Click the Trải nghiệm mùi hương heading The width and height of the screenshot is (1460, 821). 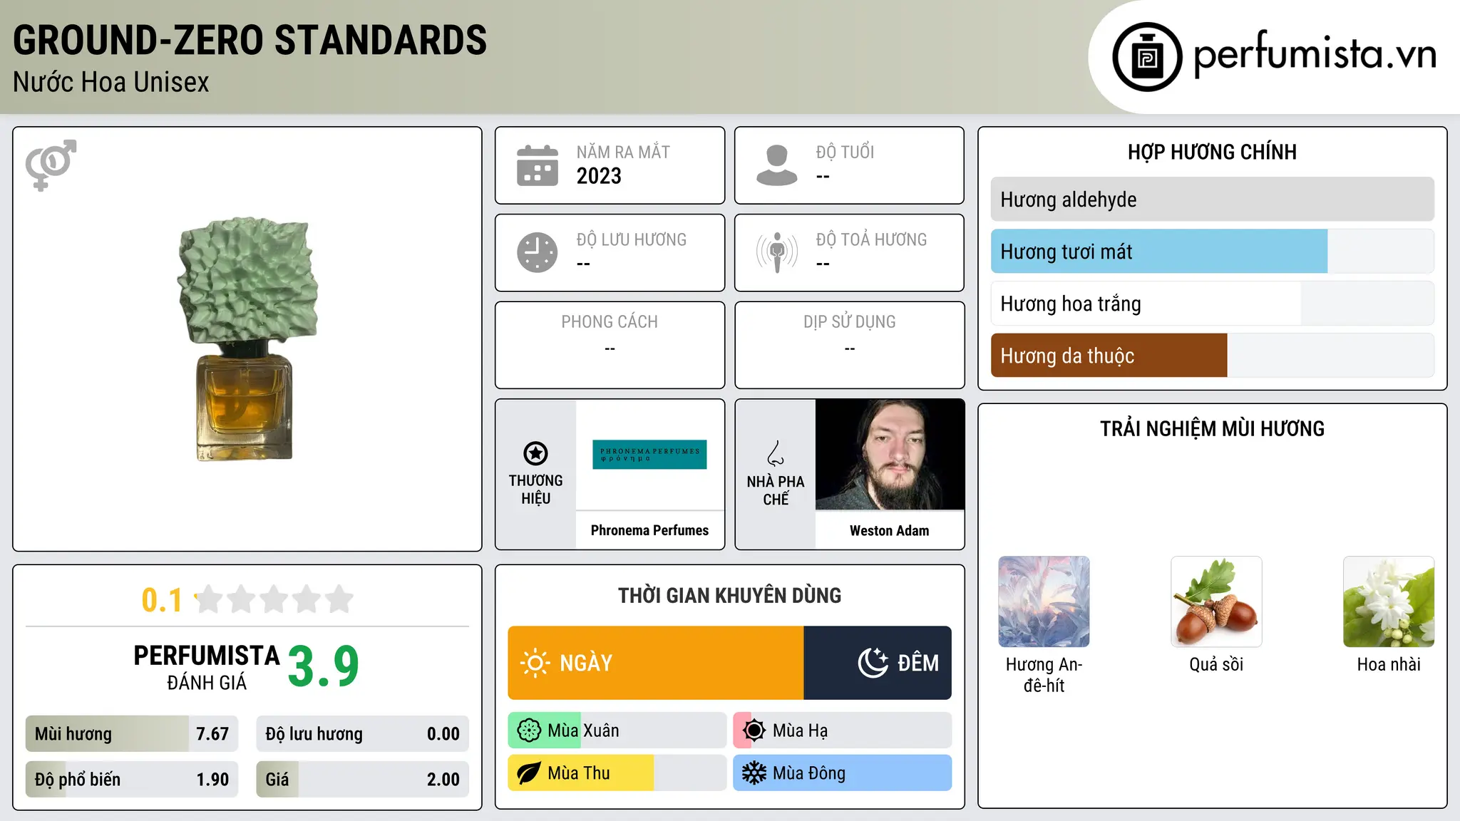coord(1212,428)
